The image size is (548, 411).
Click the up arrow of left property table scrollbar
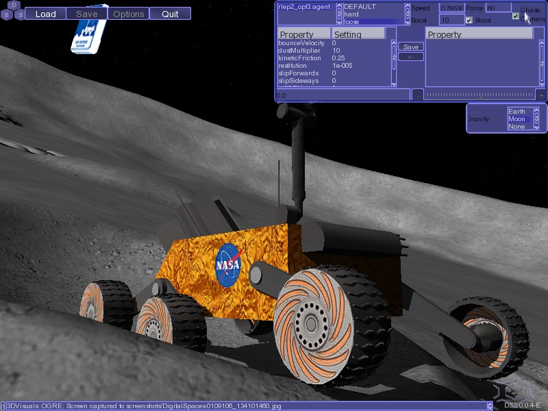[394, 42]
